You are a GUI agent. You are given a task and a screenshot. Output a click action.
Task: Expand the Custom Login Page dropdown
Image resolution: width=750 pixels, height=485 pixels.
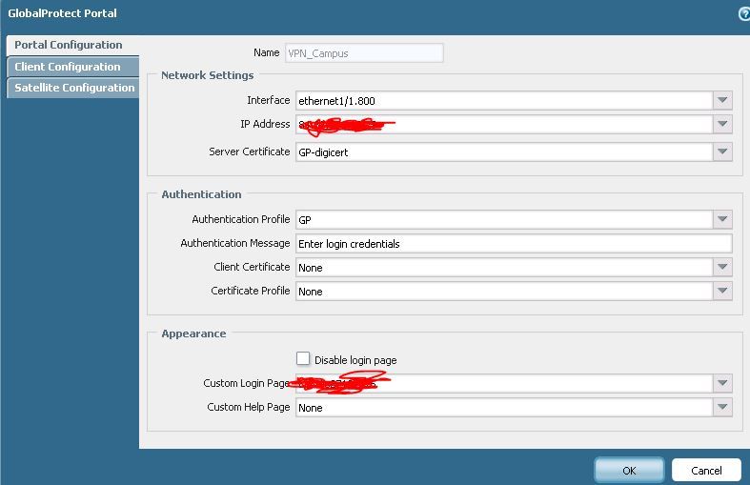coord(722,383)
